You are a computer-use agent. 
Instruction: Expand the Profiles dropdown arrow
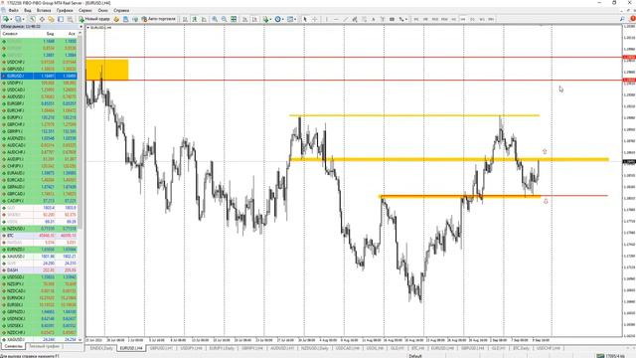click(x=24, y=19)
